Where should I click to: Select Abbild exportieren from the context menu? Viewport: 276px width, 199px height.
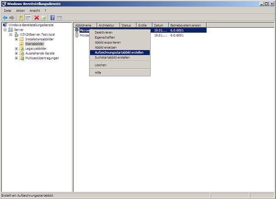point(107,42)
